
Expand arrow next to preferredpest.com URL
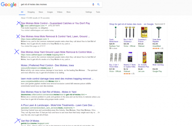52,68
